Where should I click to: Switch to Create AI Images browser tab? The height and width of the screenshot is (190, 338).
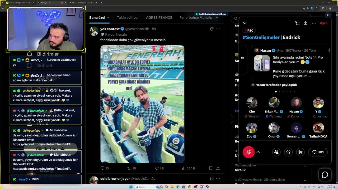point(20,3)
